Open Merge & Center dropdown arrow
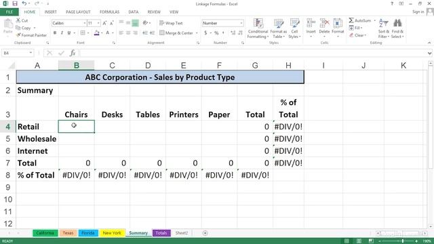This screenshot has width=434, height=244. pos(197,33)
